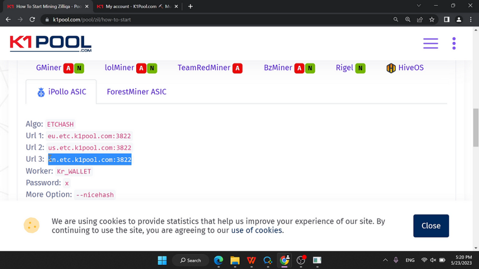Open the clock and date panel

point(461,260)
